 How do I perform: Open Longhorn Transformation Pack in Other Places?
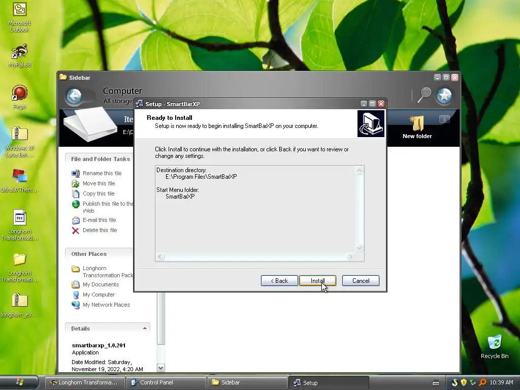click(103, 272)
